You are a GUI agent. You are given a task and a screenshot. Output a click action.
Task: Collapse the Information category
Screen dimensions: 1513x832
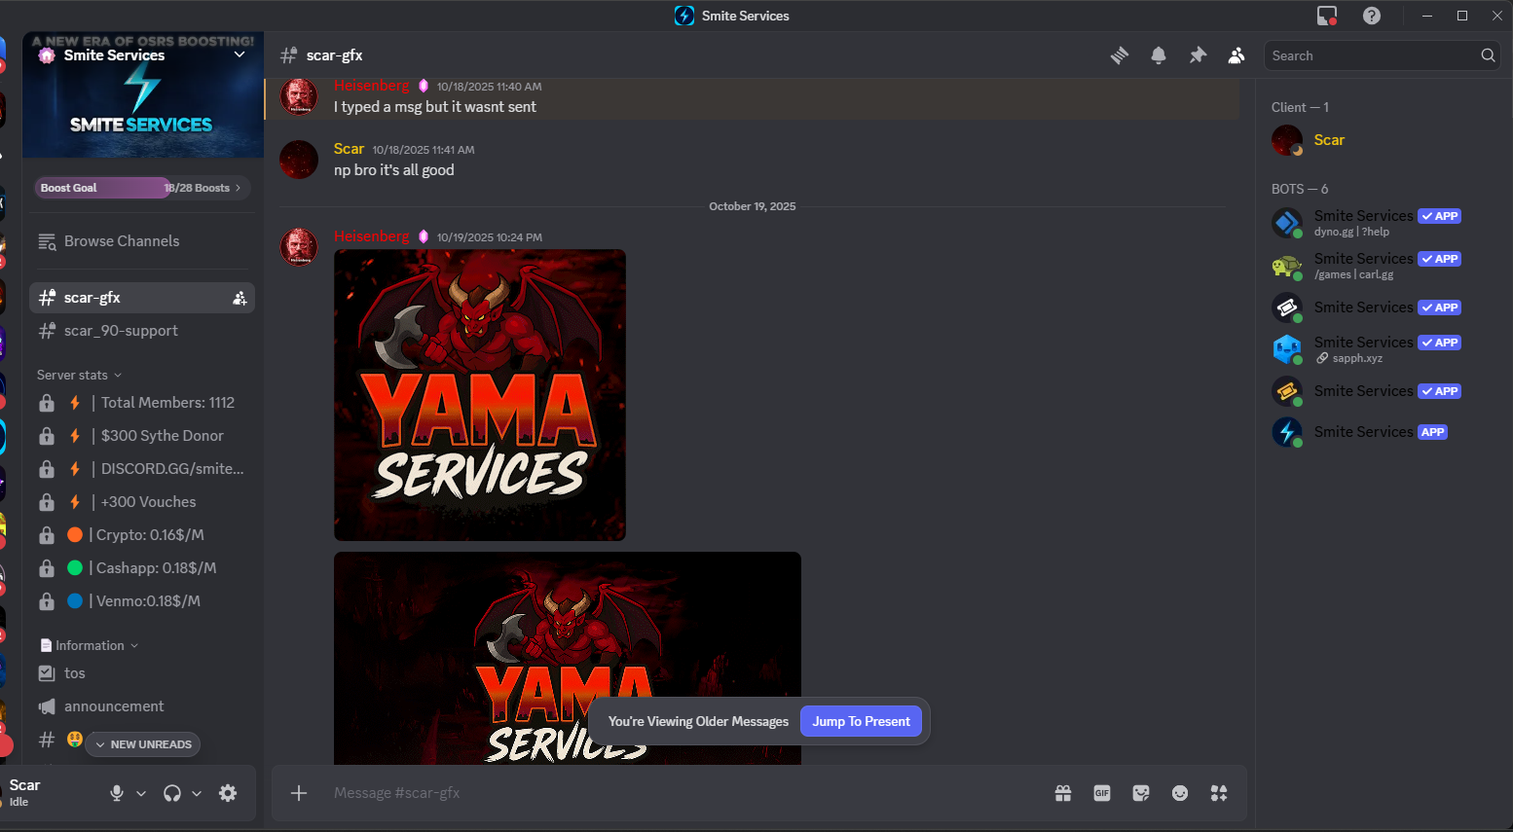pyautogui.click(x=90, y=645)
